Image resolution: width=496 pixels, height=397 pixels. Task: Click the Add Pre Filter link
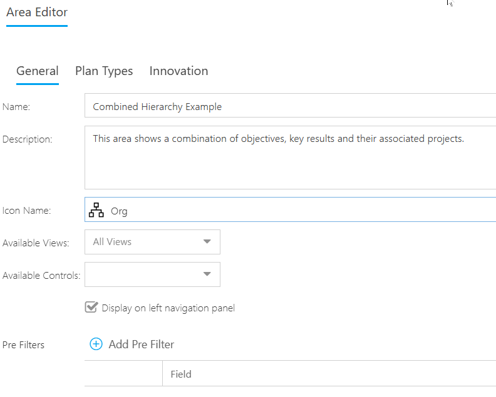tap(142, 344)
